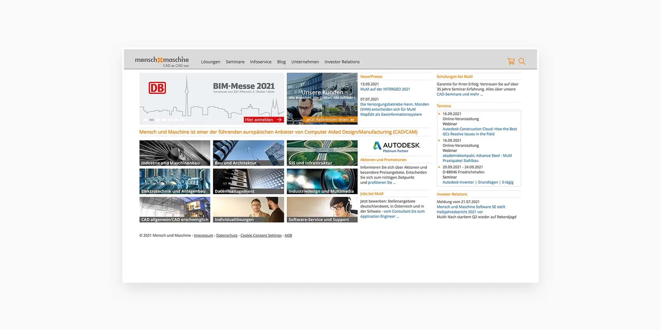Image resolution: width=661 pixels, height=330 pixels.
Task: Click the Investor Relations sidebar heading
Action: point(452,194)
